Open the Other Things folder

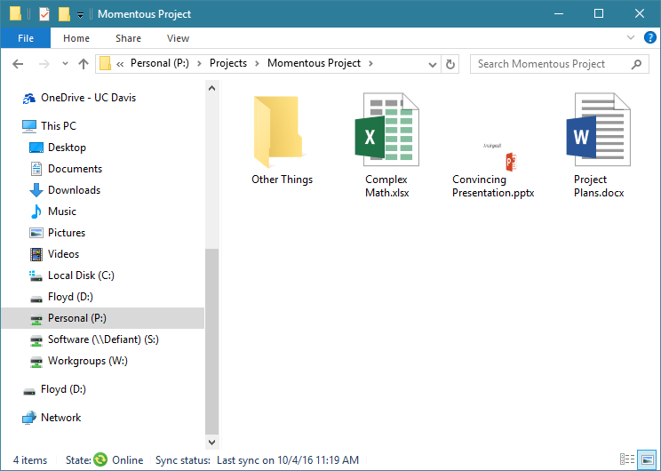(x=282, y=133)
